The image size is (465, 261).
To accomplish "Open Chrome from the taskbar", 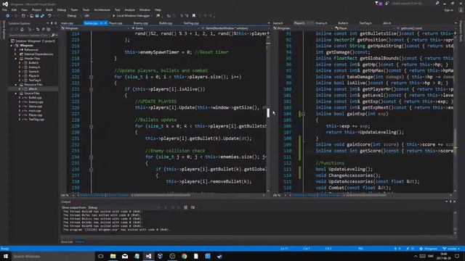I will point(184,256).
